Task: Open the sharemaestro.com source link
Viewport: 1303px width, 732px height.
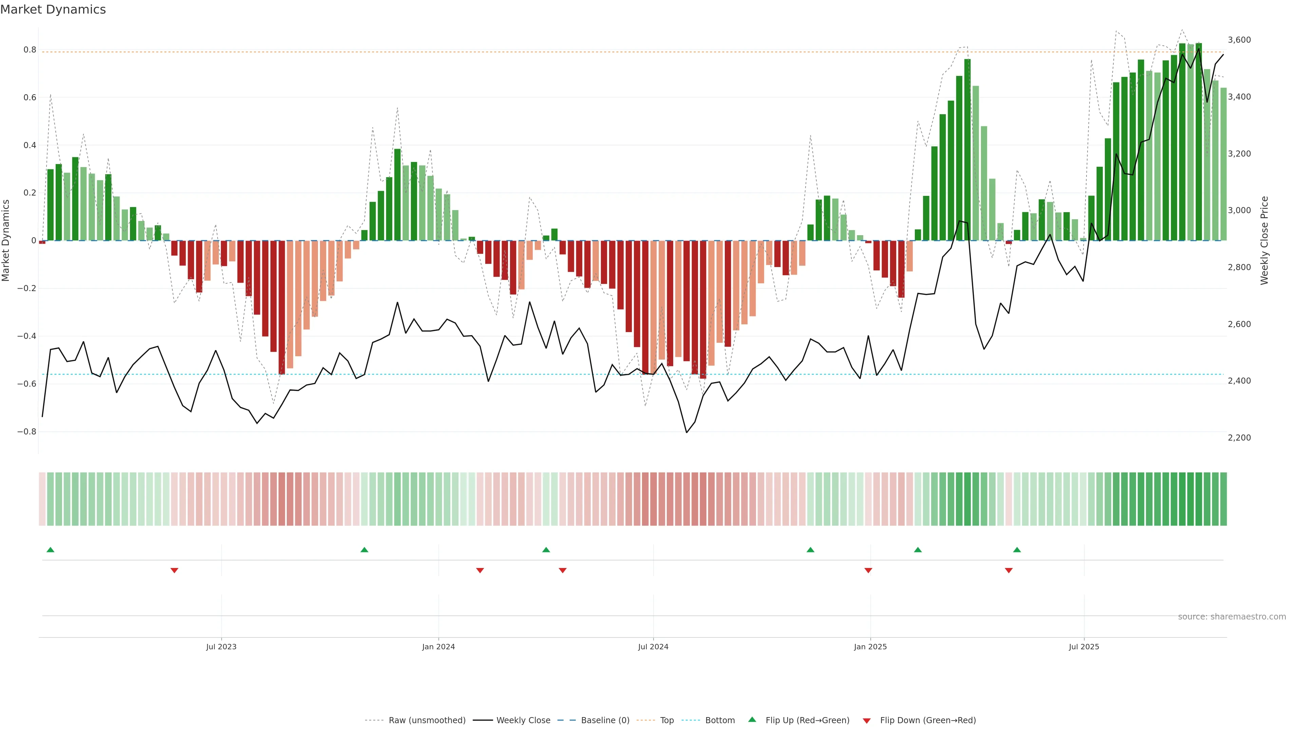Action: [1232, 617]
